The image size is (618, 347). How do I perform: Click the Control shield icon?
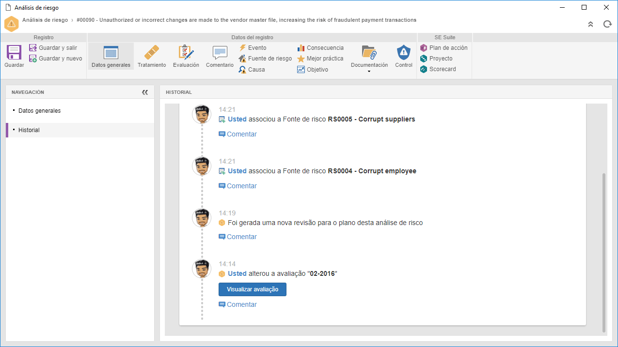(x=403, y=52)
